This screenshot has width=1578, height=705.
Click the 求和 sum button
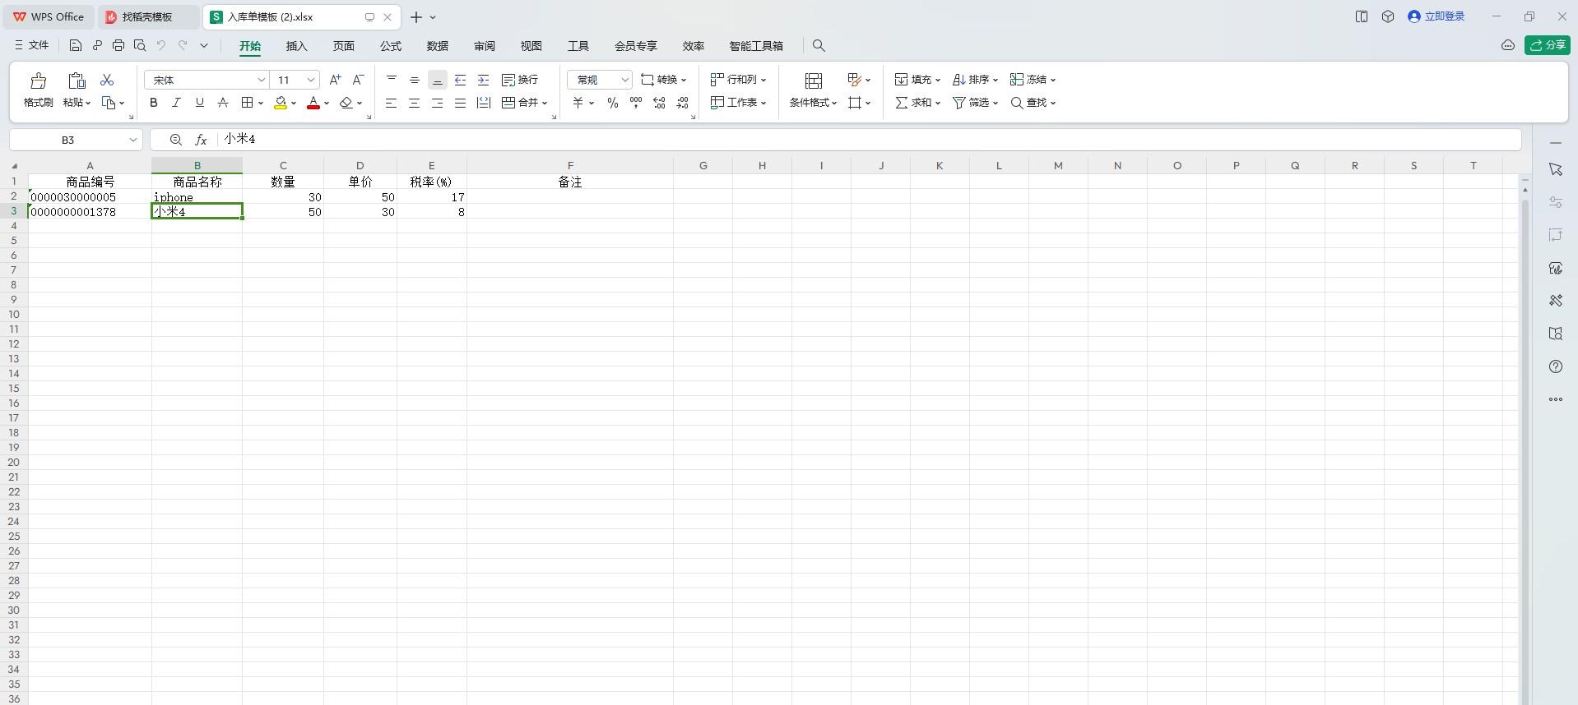[x=917, y=103]
